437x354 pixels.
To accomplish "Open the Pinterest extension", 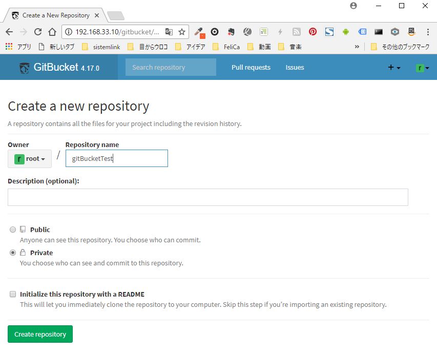I will coord(313,32).
